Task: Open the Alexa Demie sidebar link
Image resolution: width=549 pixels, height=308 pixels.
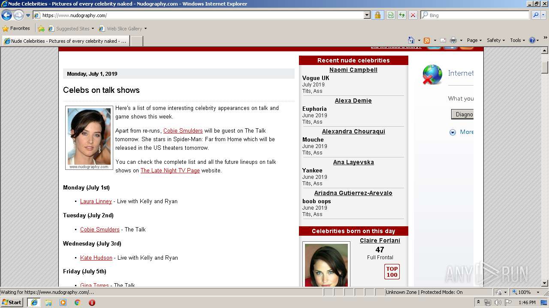Action: (353, 101)
